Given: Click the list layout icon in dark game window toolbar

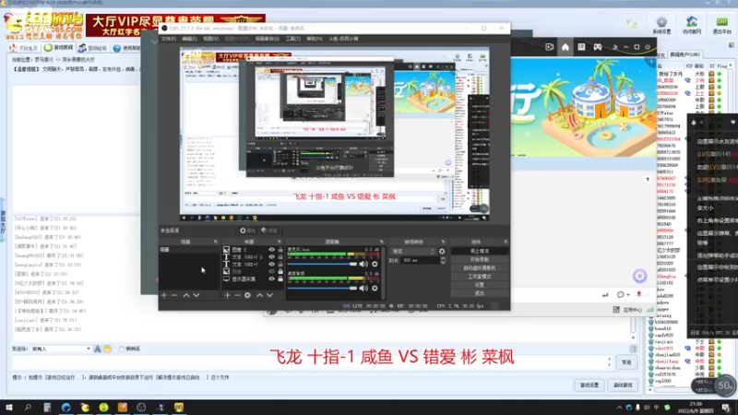Looking at the screenshot, I should click(x=581, y=47).
